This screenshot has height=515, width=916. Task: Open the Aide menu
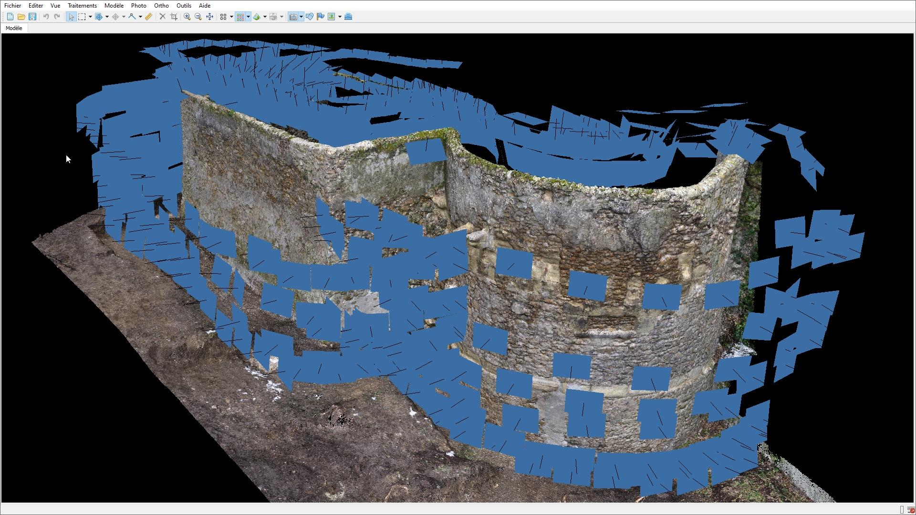[205, 6]
